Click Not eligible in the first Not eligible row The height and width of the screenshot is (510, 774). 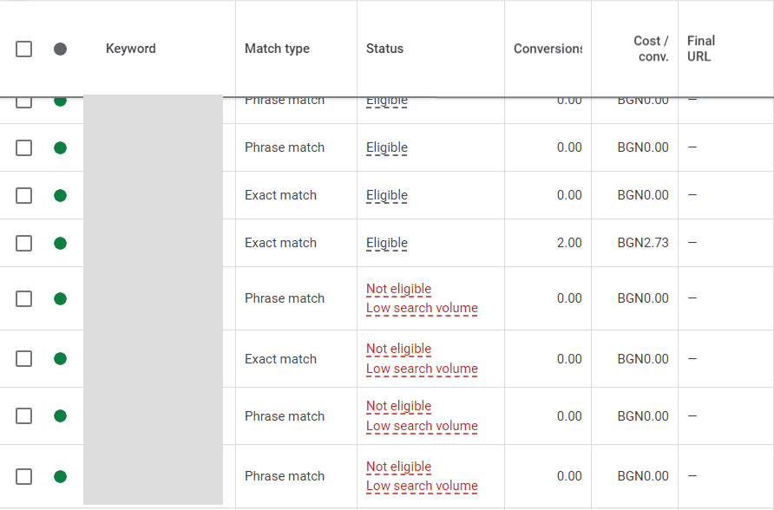pos(398,290)
